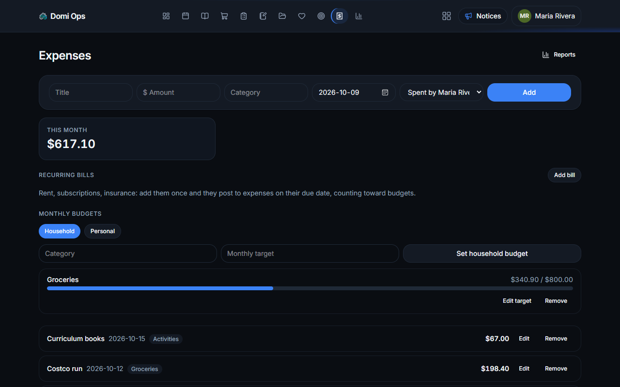The width and height of the screenshot is (620, 387).
Task: Open the dashboard grid icon in the nav bar
Action: pos(166,16)
